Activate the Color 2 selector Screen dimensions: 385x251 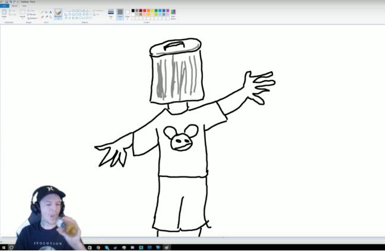(127, 14)
